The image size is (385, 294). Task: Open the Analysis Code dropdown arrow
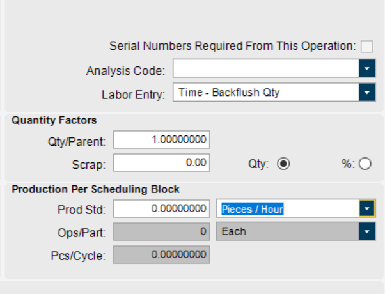(x=367, y=69)
